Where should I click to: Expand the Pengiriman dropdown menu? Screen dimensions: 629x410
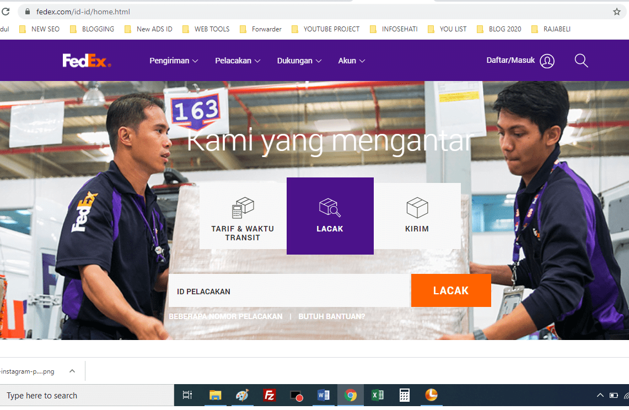[174, 61]
